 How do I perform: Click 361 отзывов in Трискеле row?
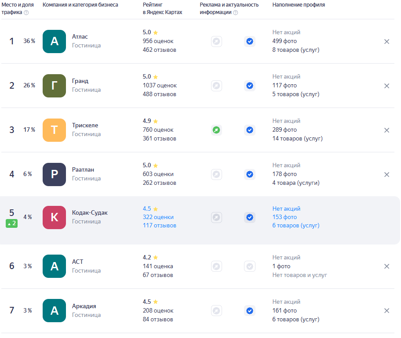coord(159,139)
